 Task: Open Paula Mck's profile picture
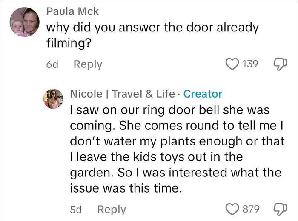25,22
